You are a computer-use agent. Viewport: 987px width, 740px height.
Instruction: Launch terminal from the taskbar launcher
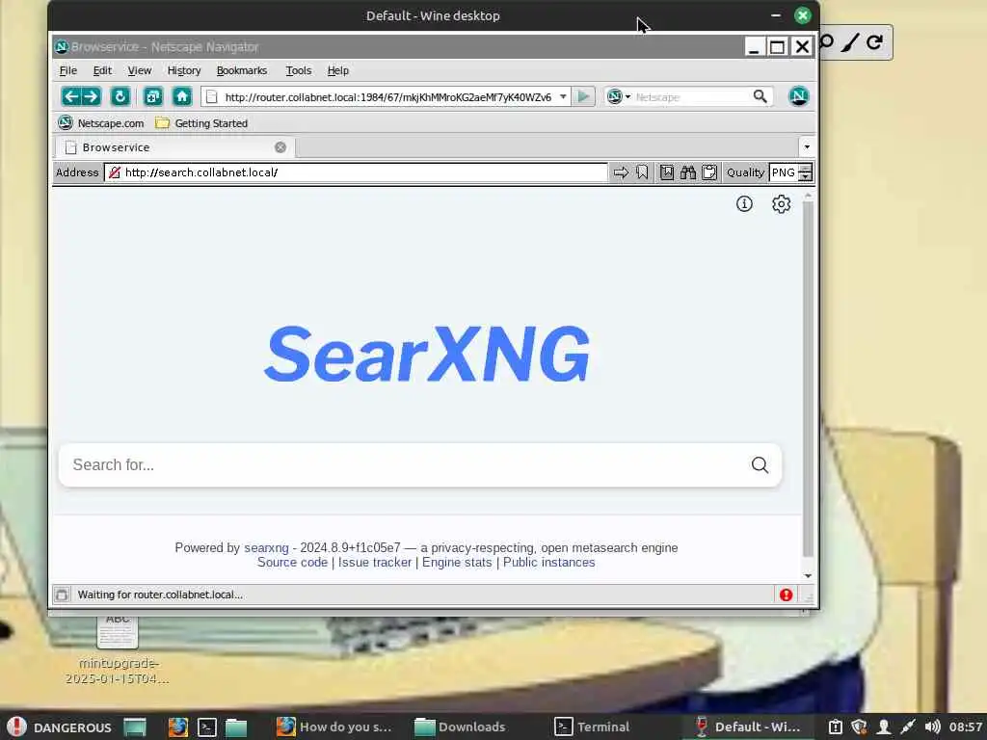click(x=207, y=727)
